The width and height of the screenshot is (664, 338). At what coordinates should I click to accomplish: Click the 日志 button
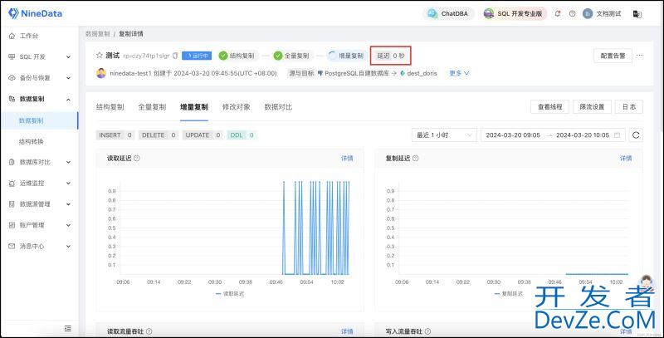pos(629,107)
